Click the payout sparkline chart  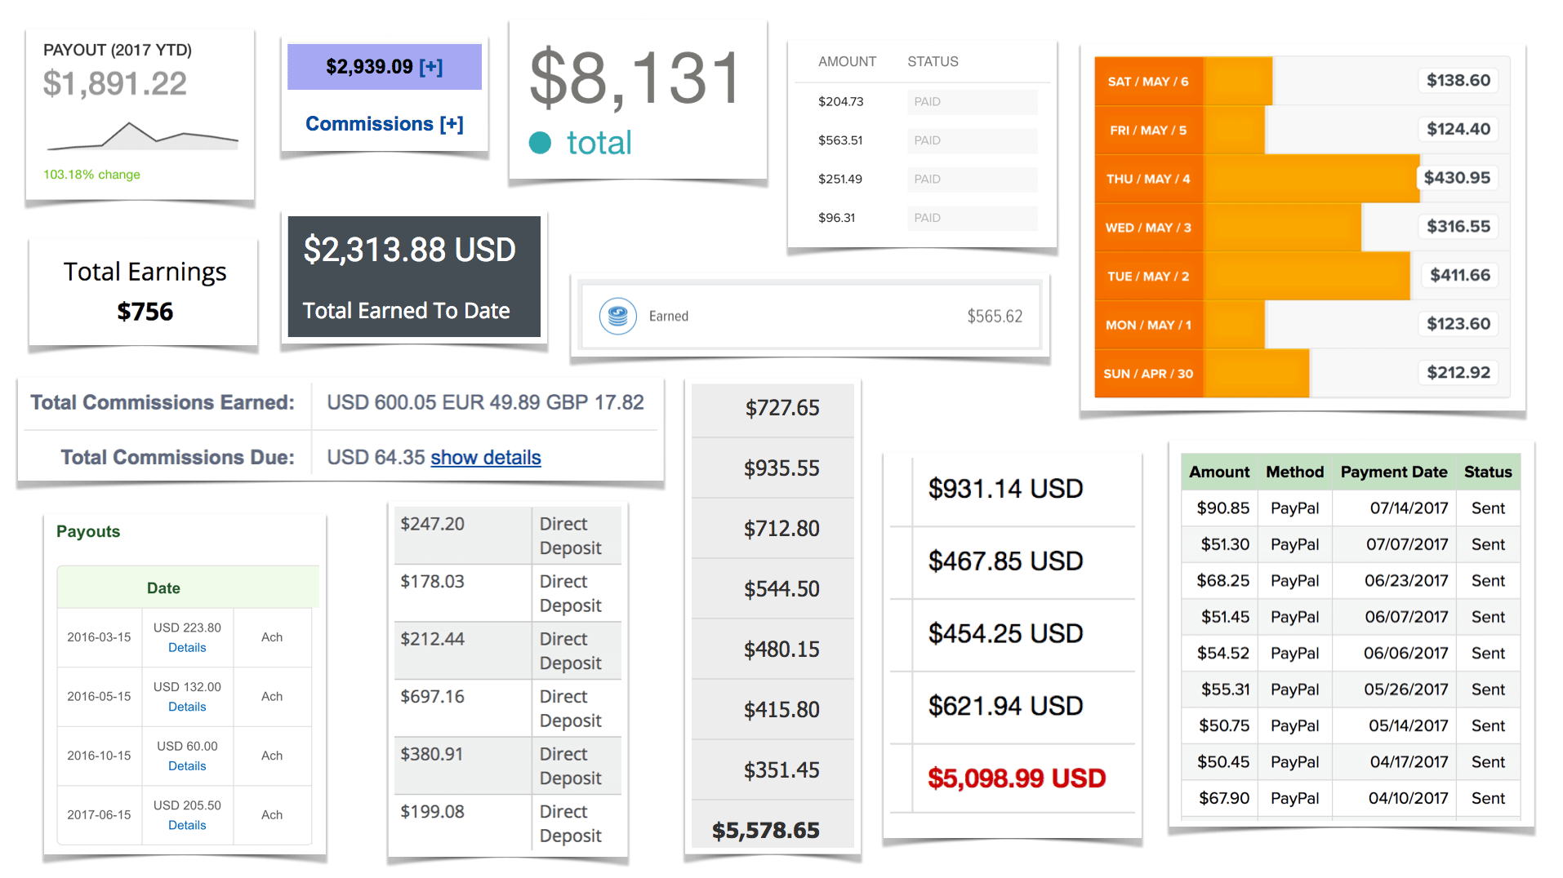142,136
